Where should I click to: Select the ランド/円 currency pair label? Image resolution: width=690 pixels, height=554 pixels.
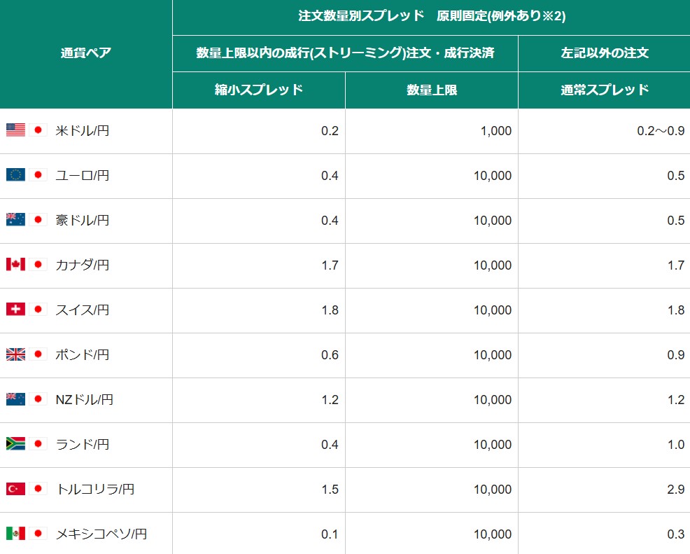pos(83,444)
